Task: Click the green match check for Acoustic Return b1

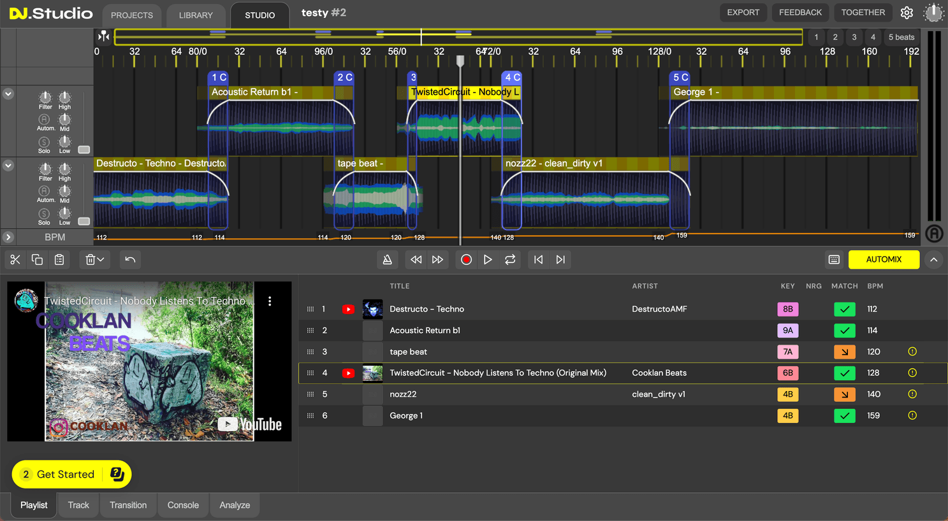Action: (845, 331)
